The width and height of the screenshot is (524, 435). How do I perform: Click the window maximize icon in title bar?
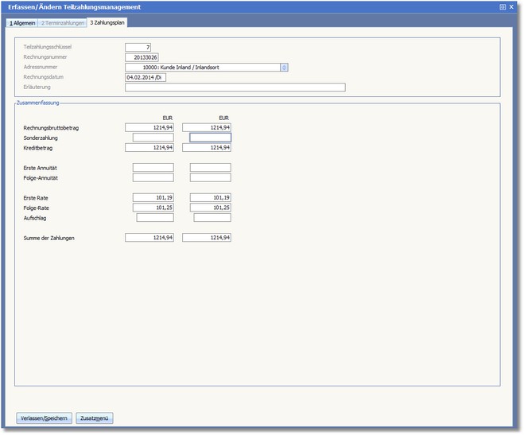[x=503, y=6]
